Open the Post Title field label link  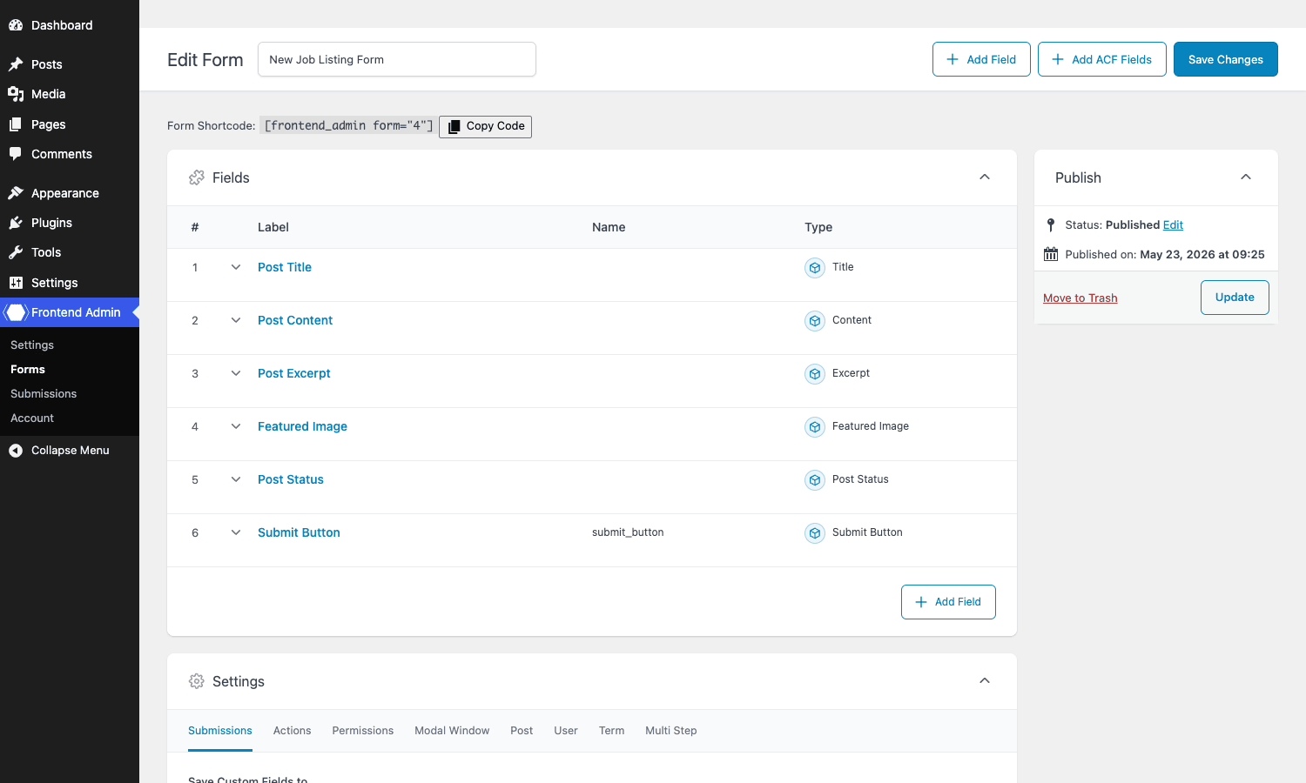285,267
